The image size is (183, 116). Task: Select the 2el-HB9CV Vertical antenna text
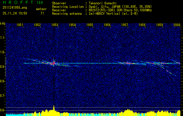113,14
